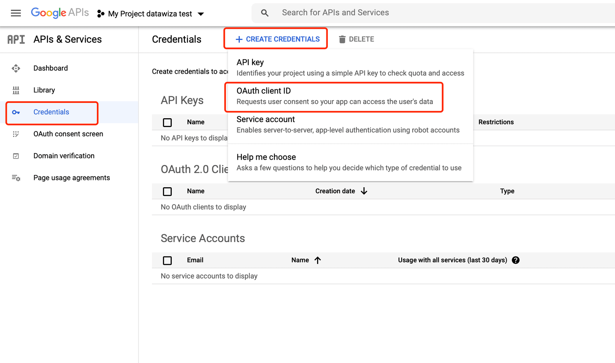Click the OAuth clients Name column header
Screen dimensions: 615x363
pos(196,191)
